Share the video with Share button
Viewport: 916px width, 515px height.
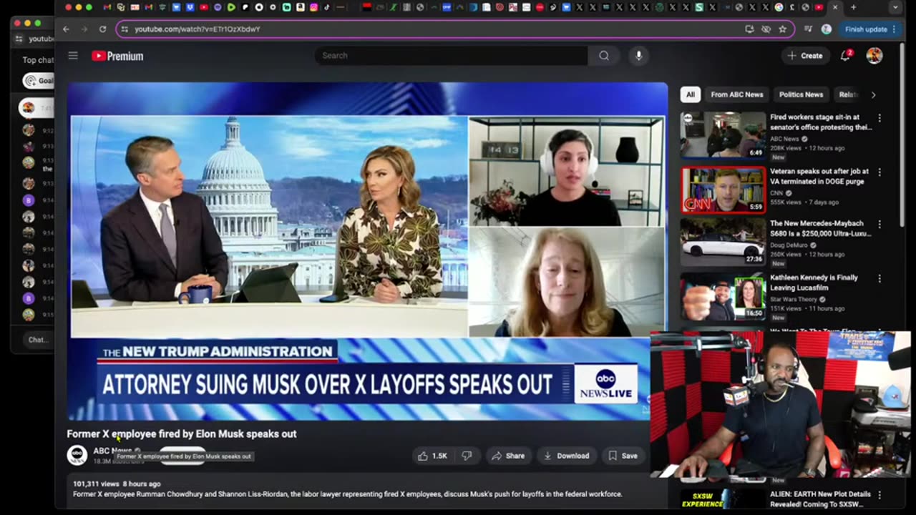[x=507, y=456]
